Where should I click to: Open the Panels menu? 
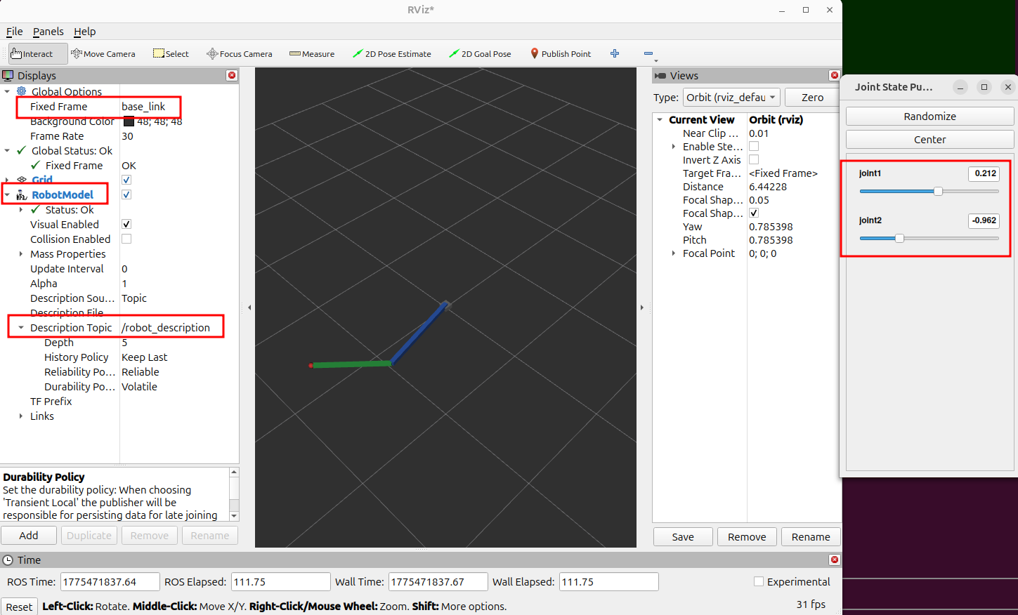48,32
